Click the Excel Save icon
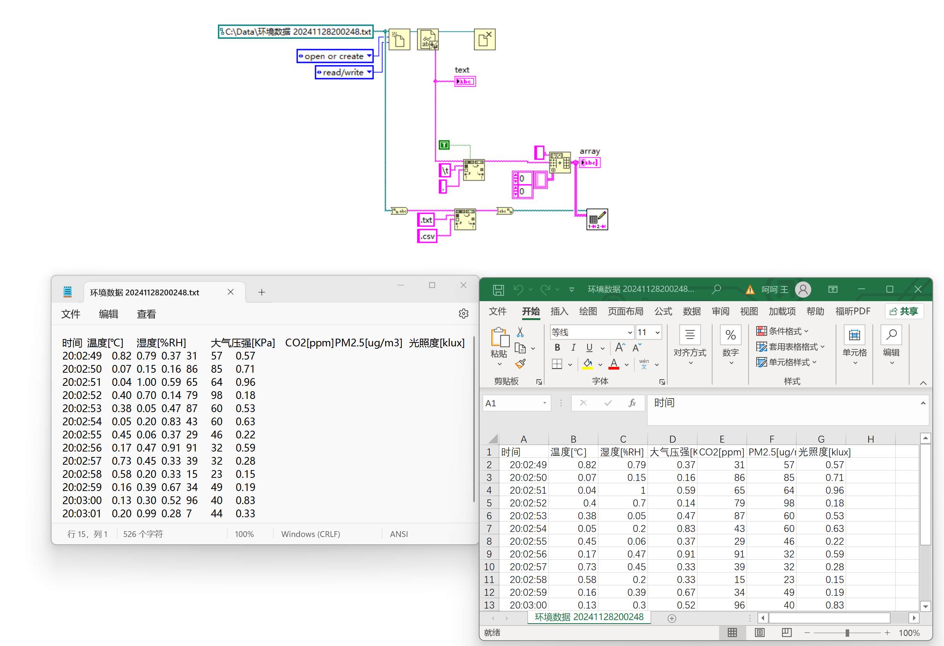 (499, 290)
